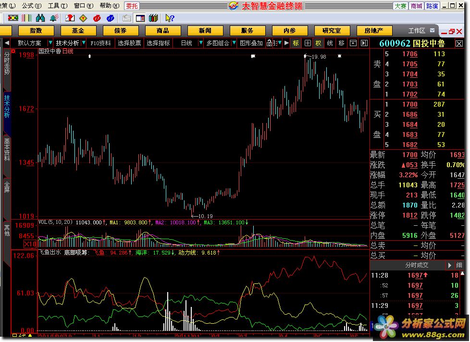470x342 pixels.
Task: Click the 委托 order button
Action: (x=132, y=6)
